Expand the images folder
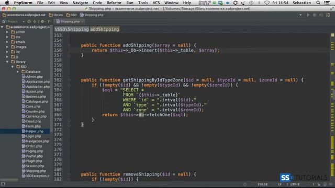Viewport: 335px width, 188px height. pyautogui.click(x=7, y=47)
